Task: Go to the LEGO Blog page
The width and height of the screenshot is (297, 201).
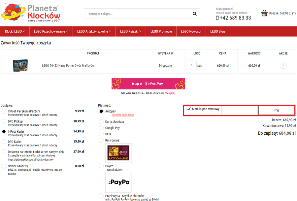Action: 217,31
